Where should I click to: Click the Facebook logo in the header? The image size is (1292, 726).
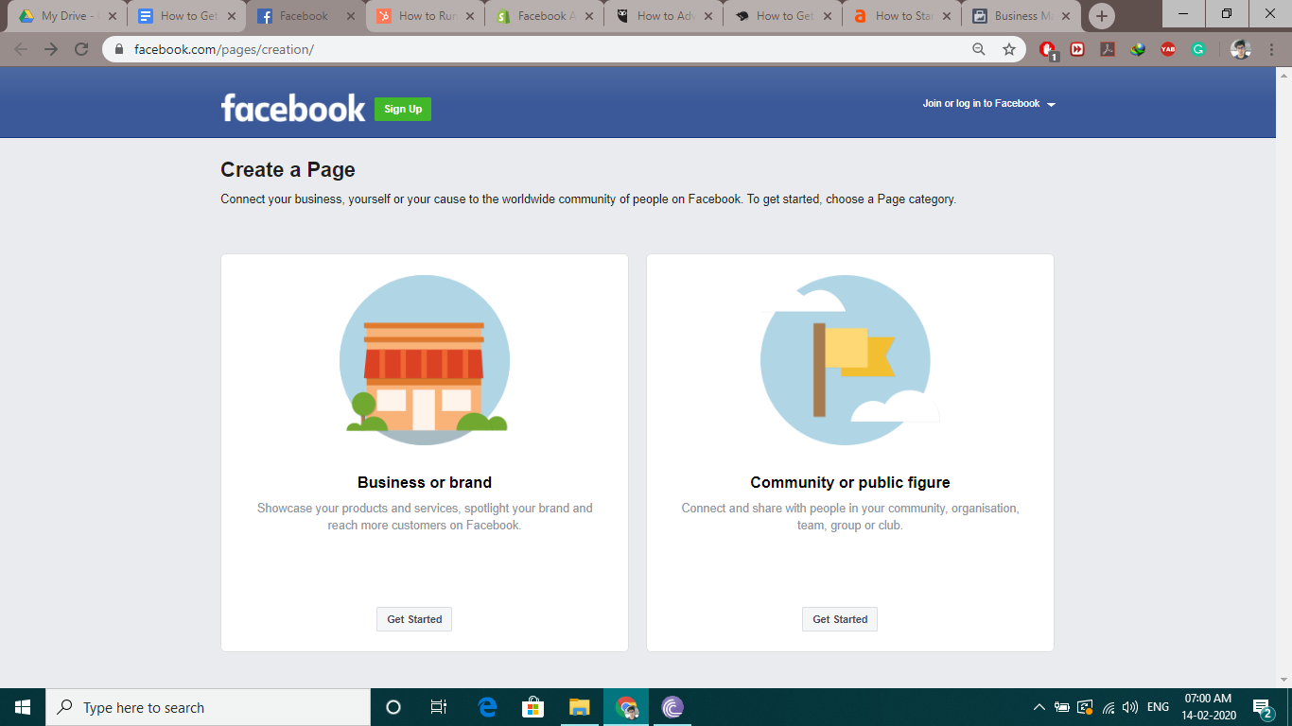(x=293, y=108)
